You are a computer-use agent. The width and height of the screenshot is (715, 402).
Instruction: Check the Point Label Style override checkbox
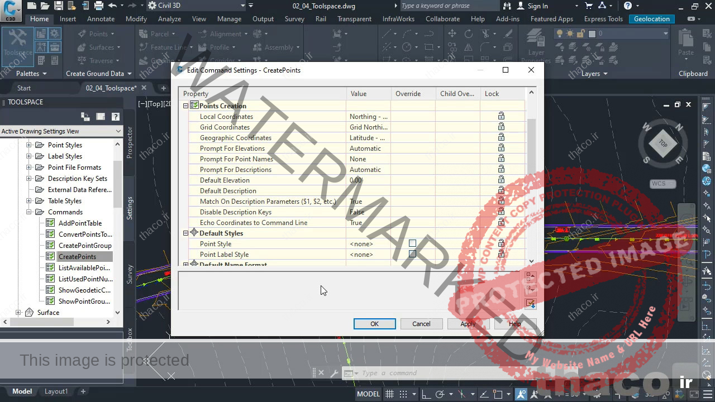click(412, 254)
